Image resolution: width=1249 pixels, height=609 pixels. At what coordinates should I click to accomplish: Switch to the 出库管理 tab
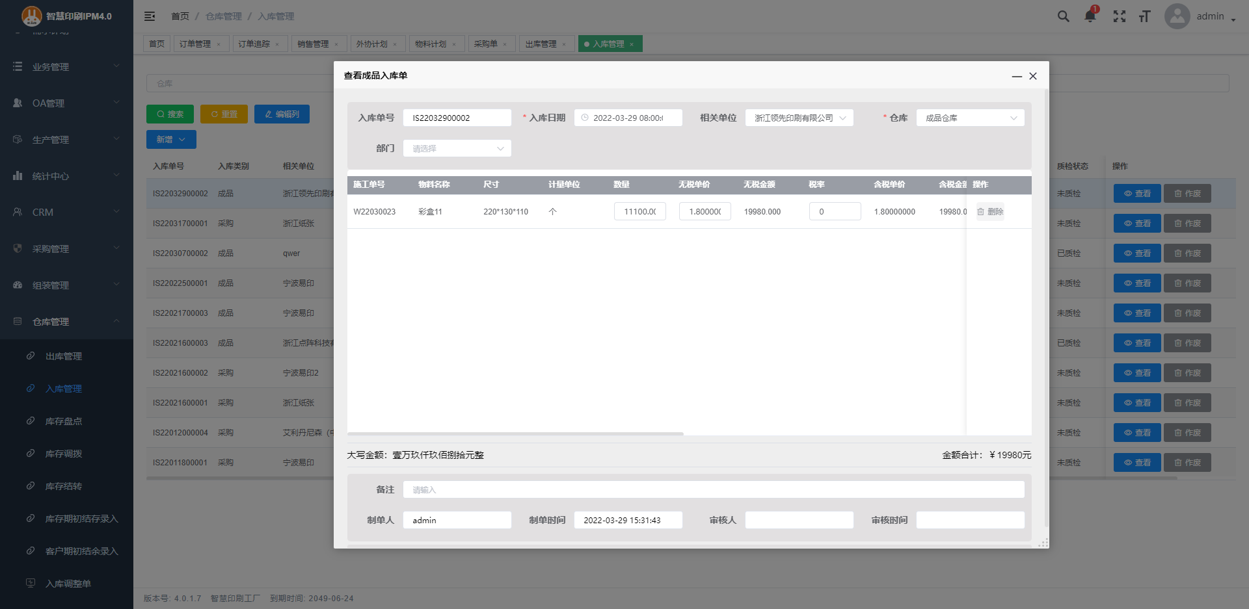pyautogui.click(x=541, y=44)
